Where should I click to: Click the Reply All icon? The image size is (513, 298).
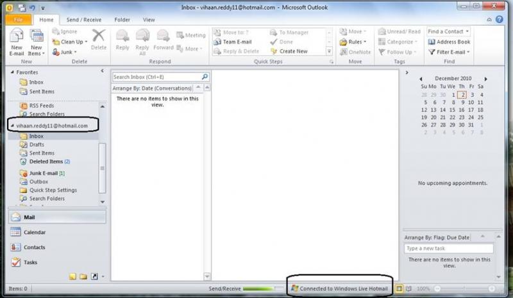142,36
